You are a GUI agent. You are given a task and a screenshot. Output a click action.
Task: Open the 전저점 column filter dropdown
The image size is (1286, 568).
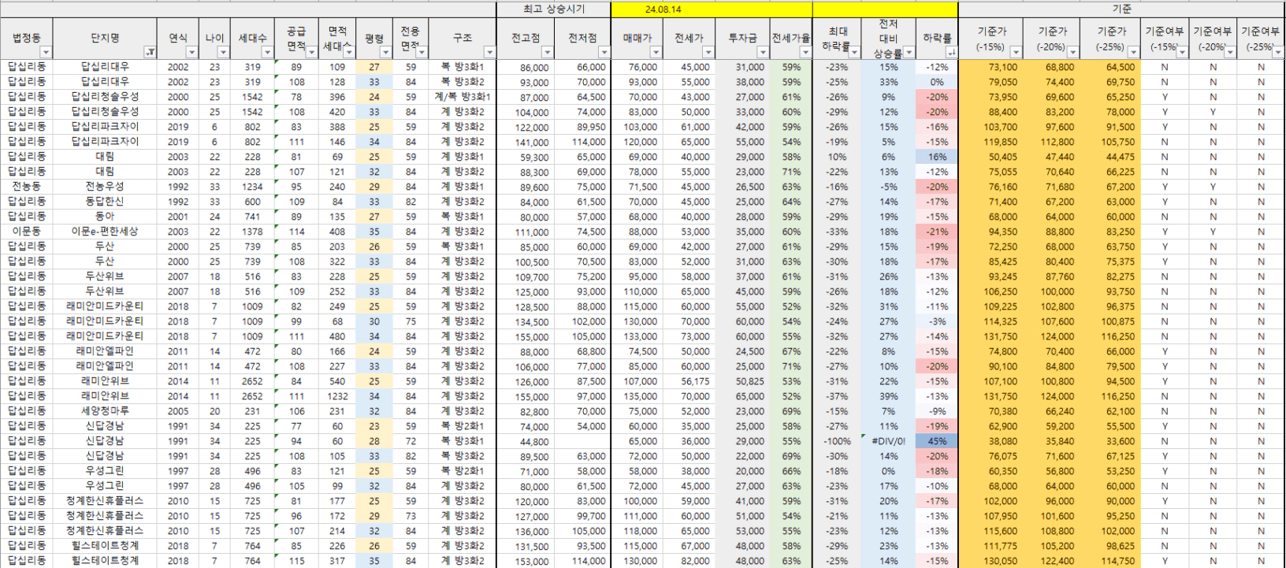(x=604, y=53)
